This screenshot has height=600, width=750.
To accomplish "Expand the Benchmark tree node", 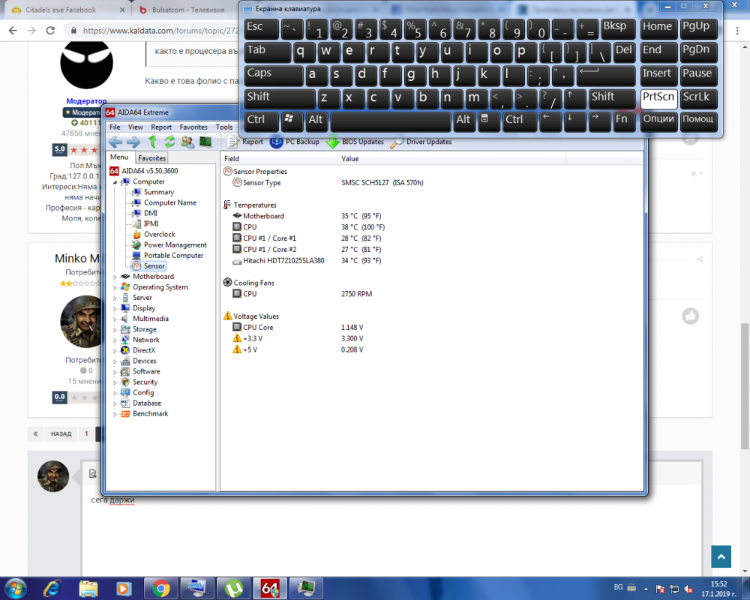I will coord(115,414).
